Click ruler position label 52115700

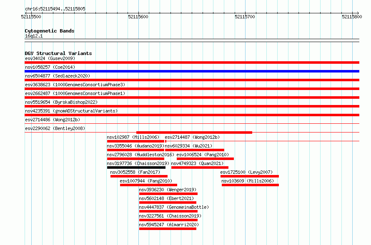click(x=245, y=17)
